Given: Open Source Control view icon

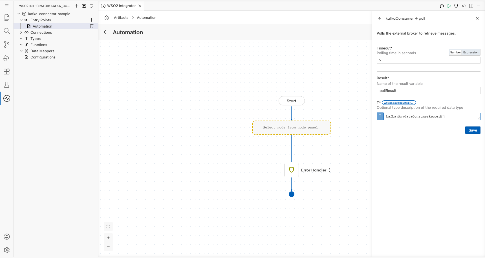Looking at the screenshot, I should tap(7, 44).
